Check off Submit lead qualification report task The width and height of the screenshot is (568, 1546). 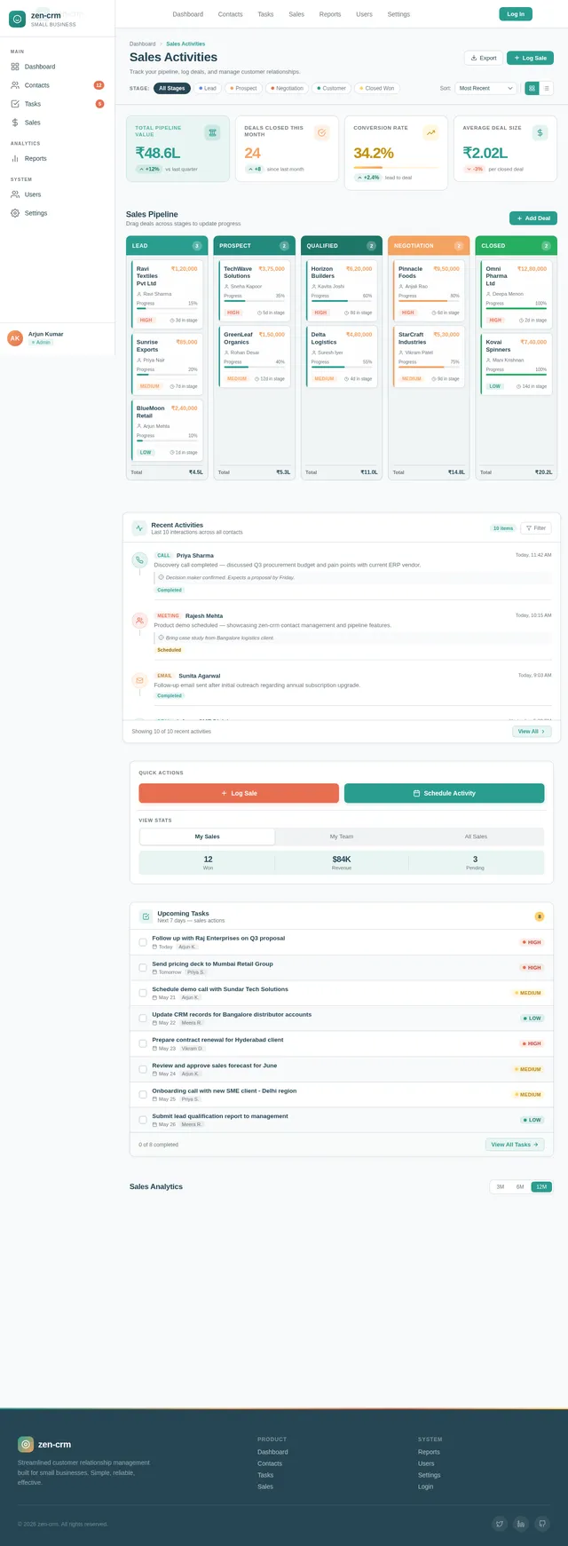point(143,1120)
